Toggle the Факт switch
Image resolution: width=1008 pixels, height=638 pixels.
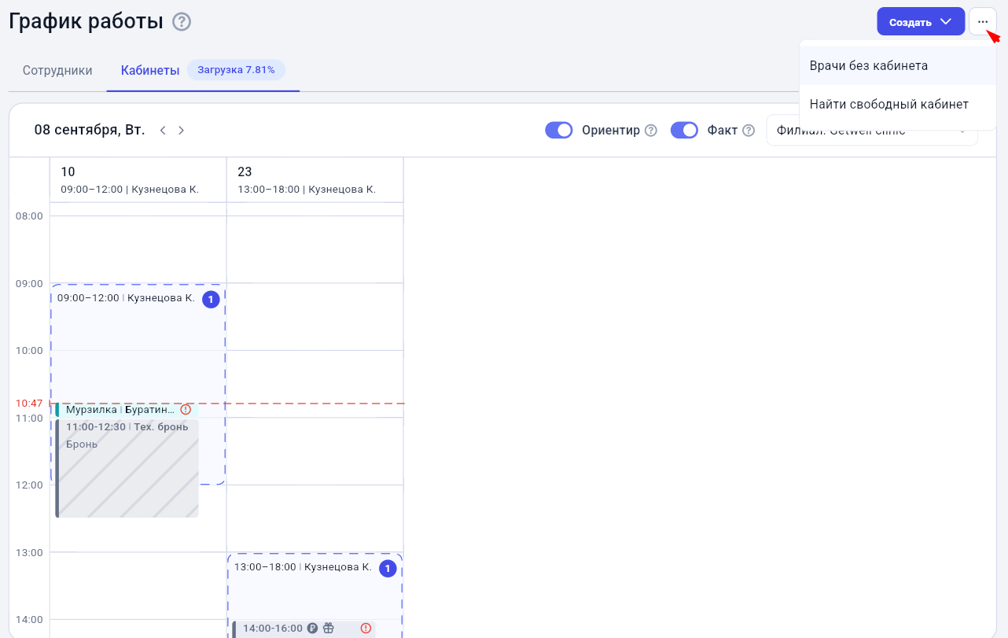[684, 131]
